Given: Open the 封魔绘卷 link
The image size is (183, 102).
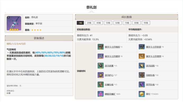Looking at the screenshot, I should coord(109,85).
